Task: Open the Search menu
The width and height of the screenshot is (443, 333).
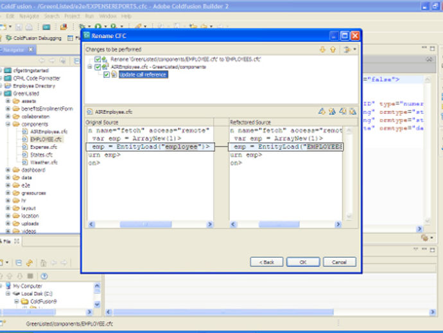Action: [52, 16]
